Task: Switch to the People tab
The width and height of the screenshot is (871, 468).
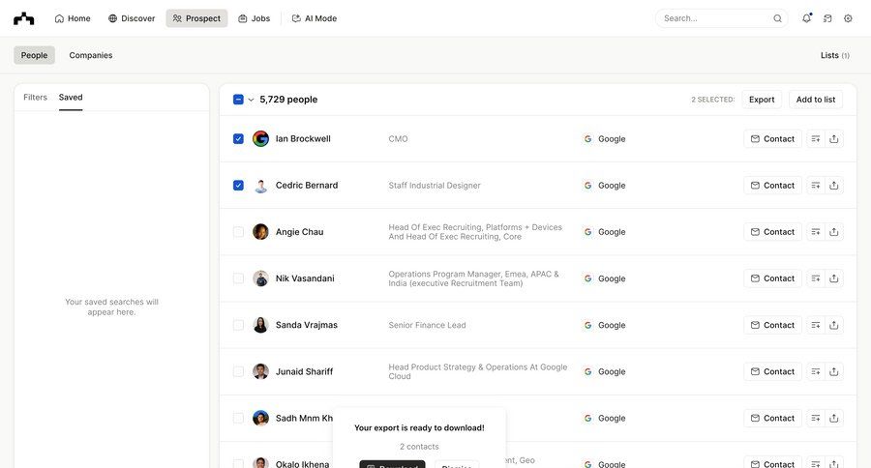Action: tap(35, 55)
